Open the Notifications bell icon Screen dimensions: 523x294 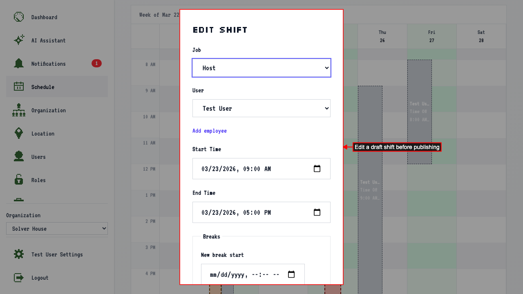(19, 64)
